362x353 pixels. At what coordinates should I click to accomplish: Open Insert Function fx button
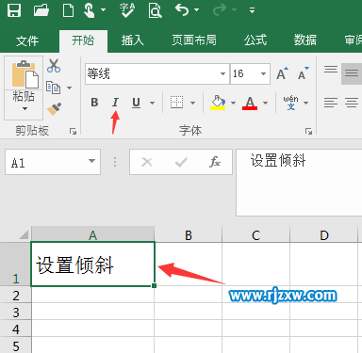pyautogui.click(x=215, y=162)
